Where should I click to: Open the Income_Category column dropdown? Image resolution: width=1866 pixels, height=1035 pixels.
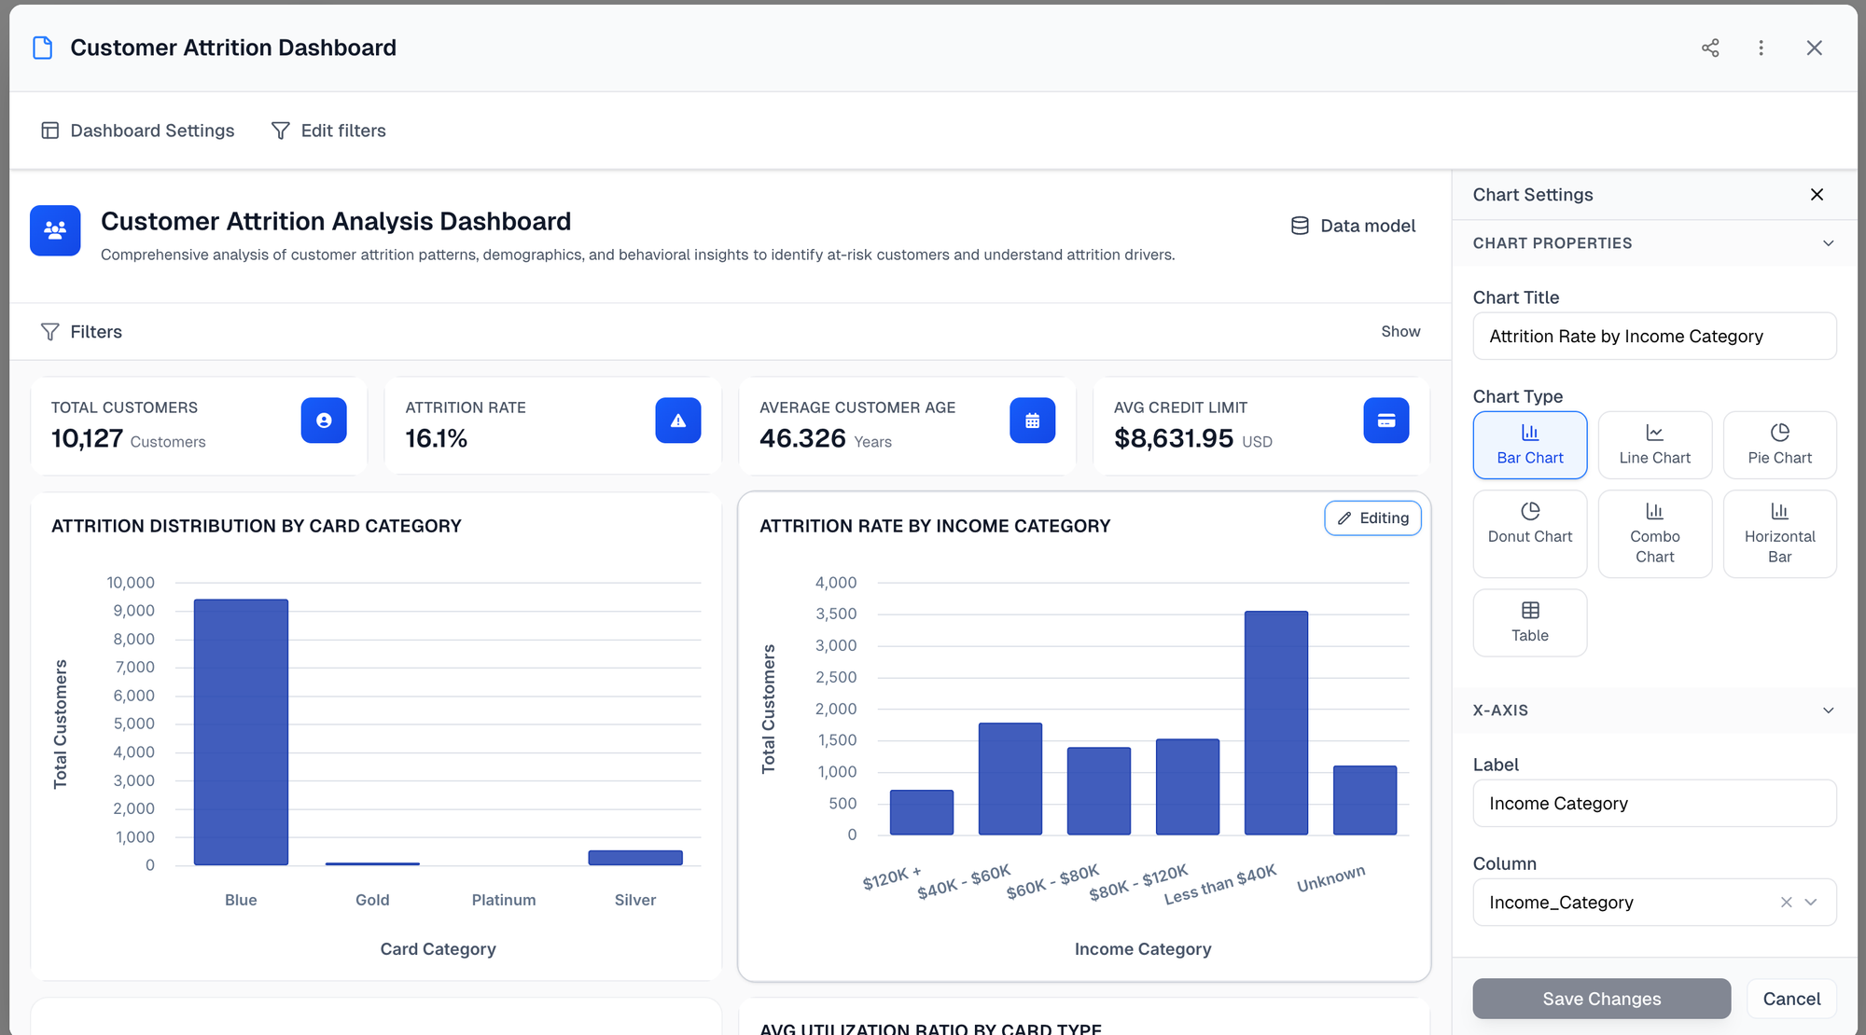(1811, 902)
